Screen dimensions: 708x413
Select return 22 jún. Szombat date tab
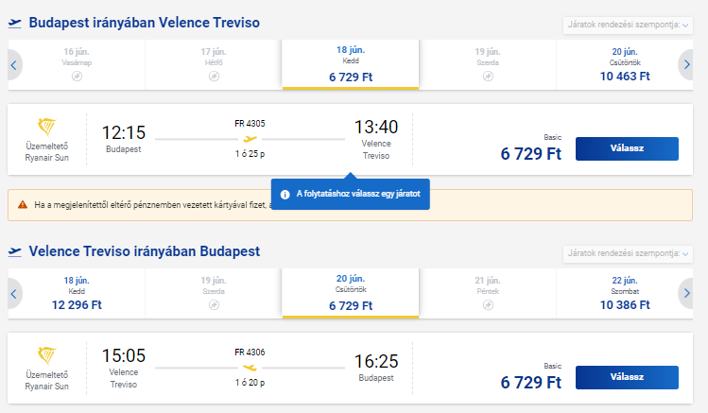point(625,293)
